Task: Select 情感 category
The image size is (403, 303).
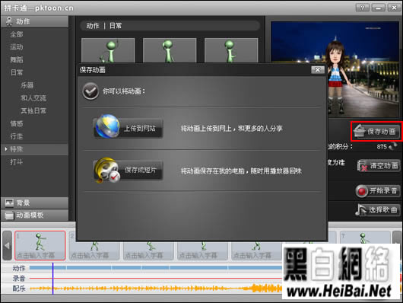Action: [x=17, y=123]
